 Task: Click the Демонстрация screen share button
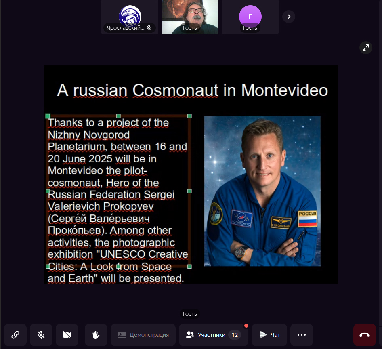coord(143,335)
